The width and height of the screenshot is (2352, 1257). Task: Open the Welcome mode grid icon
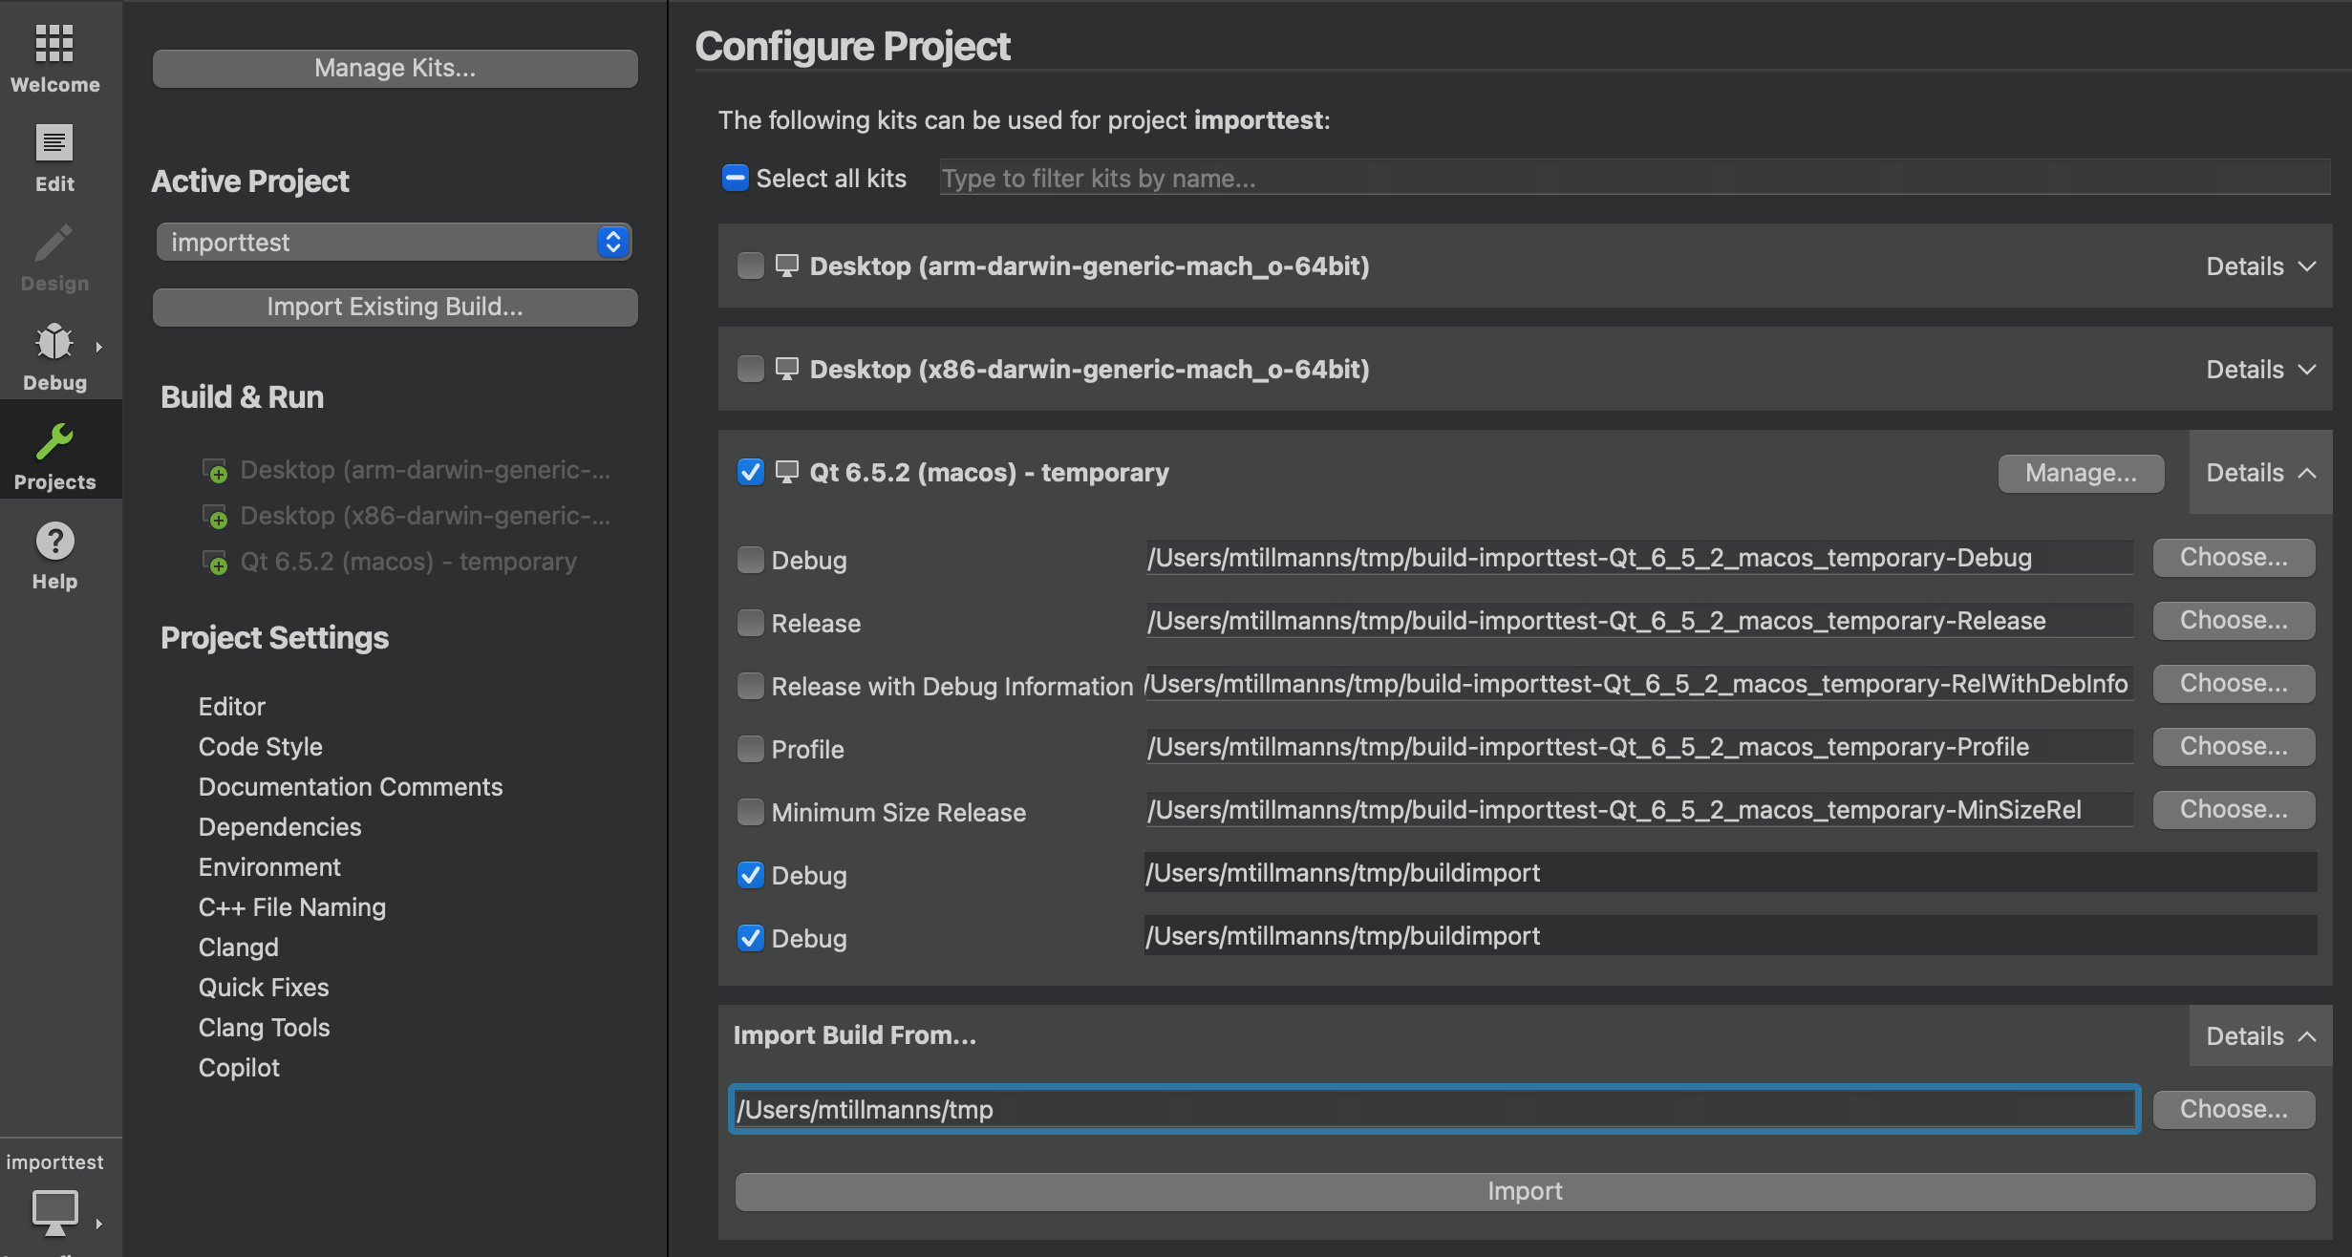pos(54,44)
